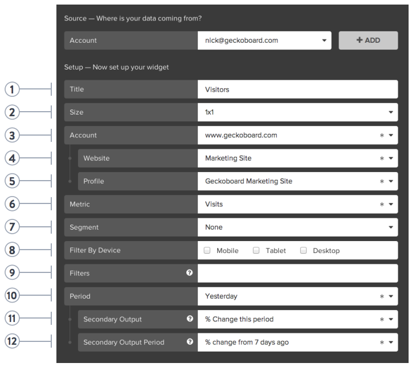Open the Size 1x1 dropdown
Viewport: 412px width, 367px height.
[297, 112]
